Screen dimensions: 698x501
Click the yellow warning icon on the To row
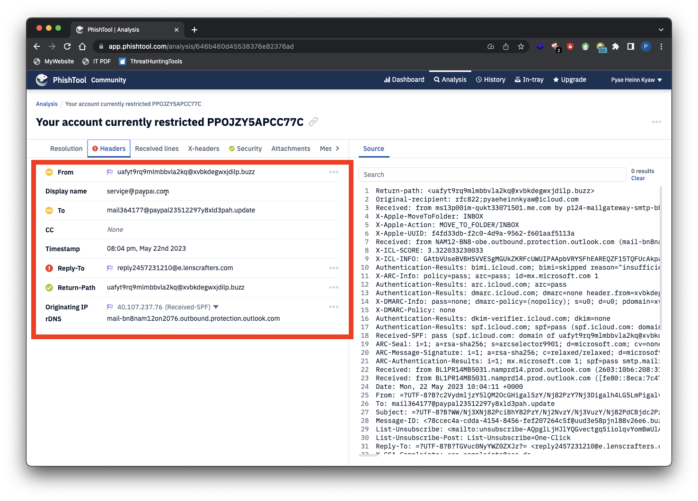click(x=49, y=211)
